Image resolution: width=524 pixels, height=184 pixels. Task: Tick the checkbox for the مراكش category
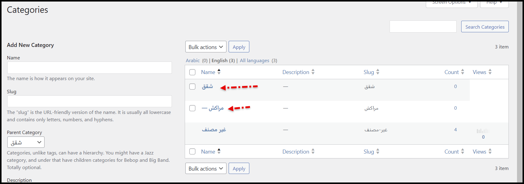coord(192,108)
